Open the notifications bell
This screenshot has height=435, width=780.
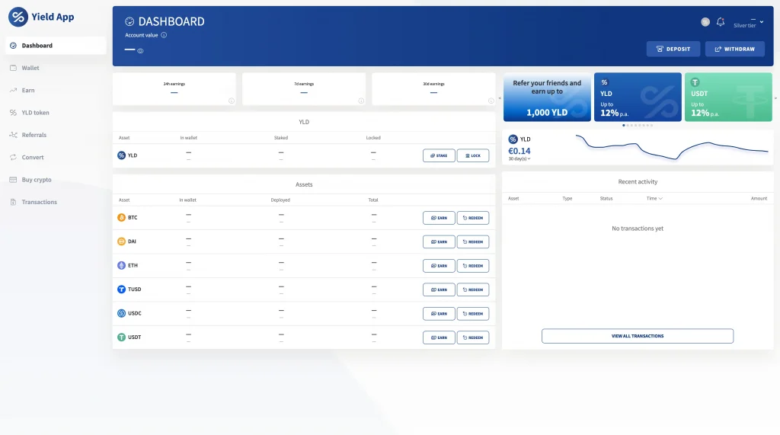click(721, 22)
